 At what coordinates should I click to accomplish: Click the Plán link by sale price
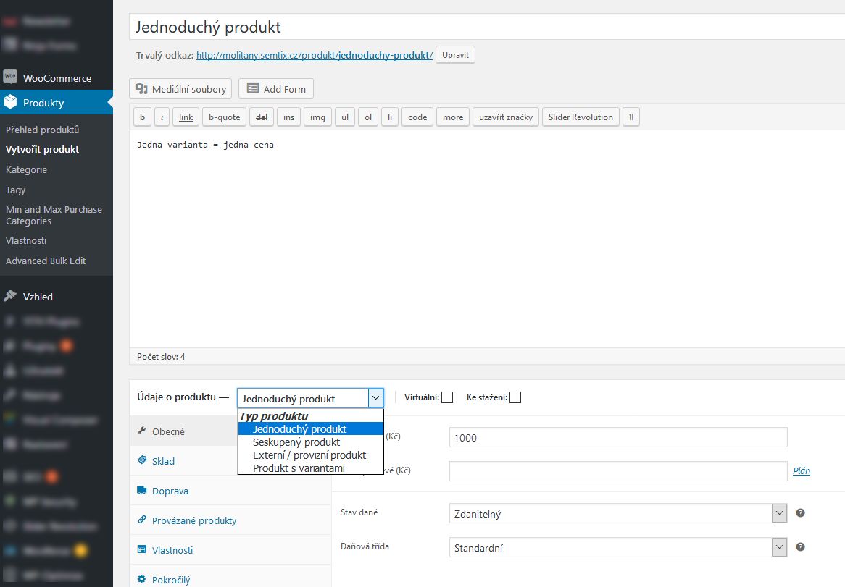coord(802,470)
